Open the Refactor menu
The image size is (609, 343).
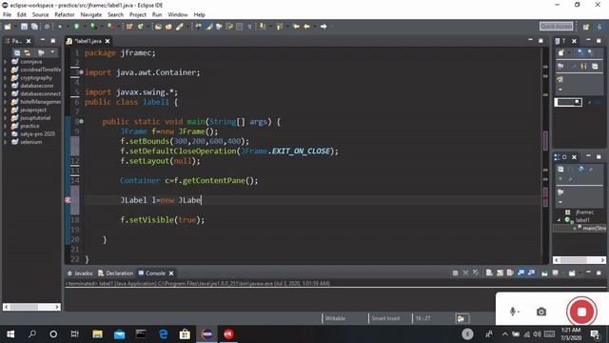coord(65,15)
